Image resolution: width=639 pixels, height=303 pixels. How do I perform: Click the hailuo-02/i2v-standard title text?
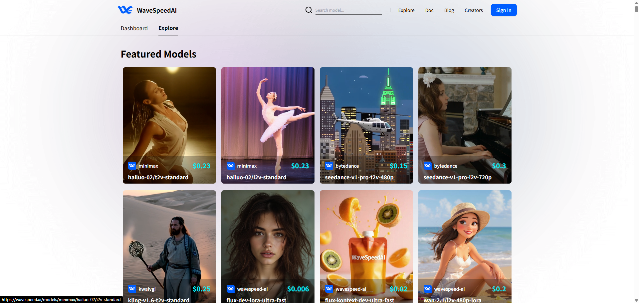click(256, 177)
